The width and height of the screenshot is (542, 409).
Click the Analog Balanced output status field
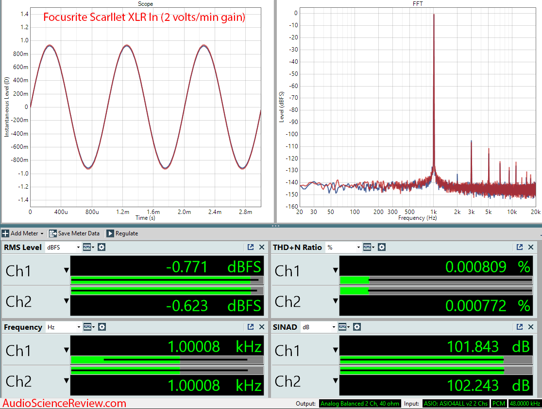click(x=359, y=404)
